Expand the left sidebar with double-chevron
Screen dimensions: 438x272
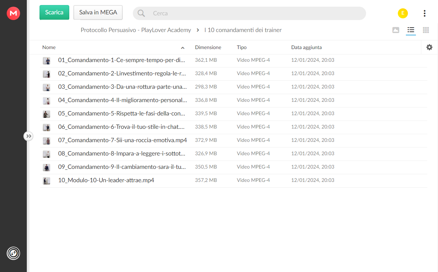click(x=28, y=136)
